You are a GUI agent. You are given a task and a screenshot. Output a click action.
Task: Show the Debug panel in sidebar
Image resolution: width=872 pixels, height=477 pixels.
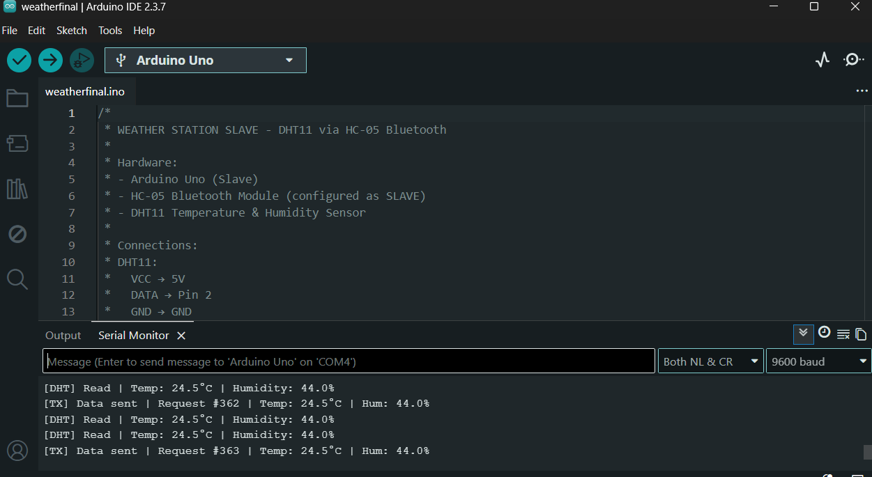coord(17,234)
